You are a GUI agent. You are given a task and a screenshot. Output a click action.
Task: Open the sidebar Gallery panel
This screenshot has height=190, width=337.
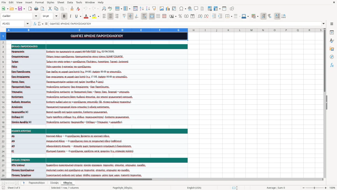pos(332,49)
